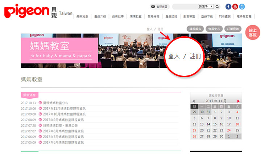Expand the 請選擇 dropdown in search bar

click(x=206, y=7)
